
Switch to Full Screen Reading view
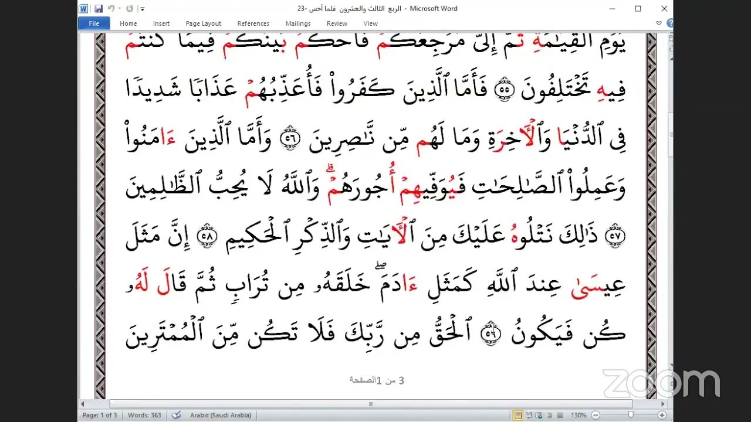(529, 415)
